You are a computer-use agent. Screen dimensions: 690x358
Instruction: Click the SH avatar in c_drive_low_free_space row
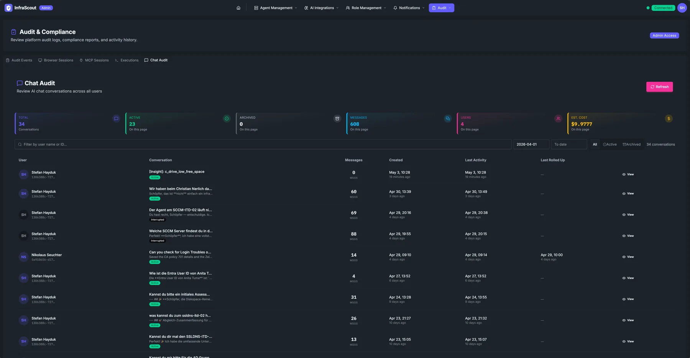[x=24, y=175]
